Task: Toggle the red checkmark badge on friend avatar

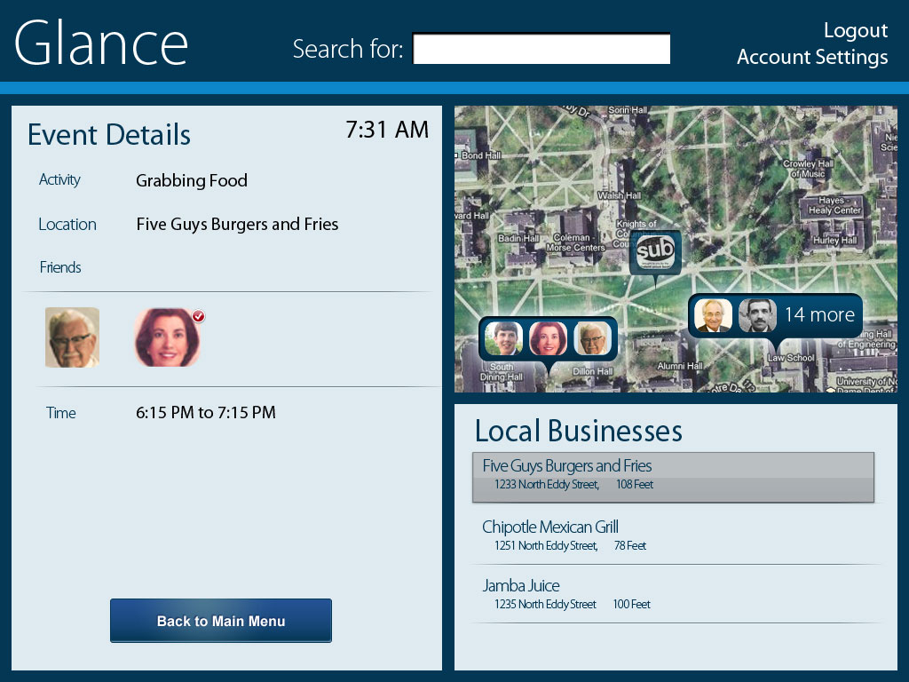Action: pyautogui.click(x=199, y=315)
